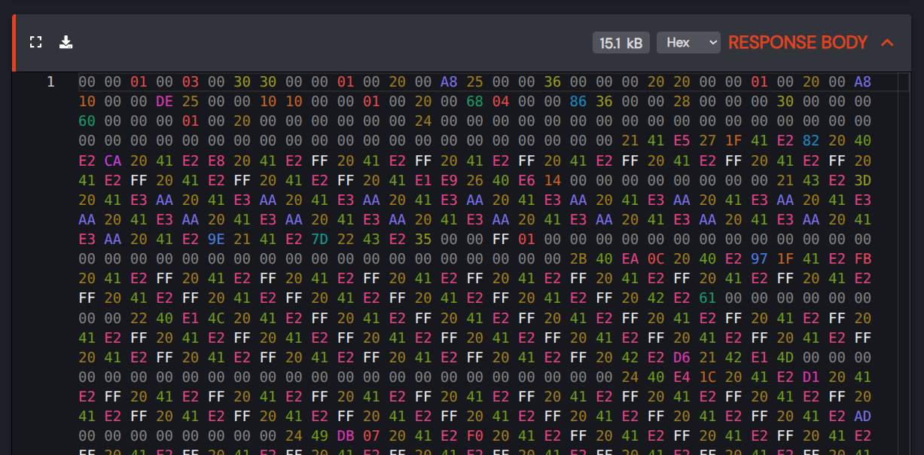Click the pink E8 byte
Image resolution: width=924 pixels, height=455 pixels.
216,160
